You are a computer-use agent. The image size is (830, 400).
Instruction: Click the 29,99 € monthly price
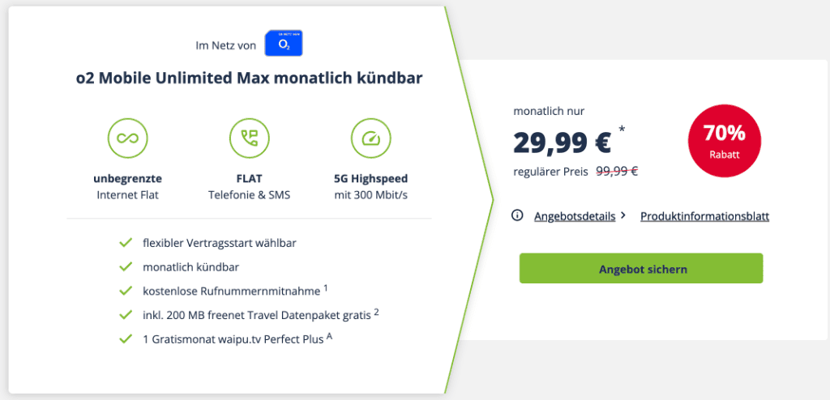pyautogui.click(x=563, y=141)
